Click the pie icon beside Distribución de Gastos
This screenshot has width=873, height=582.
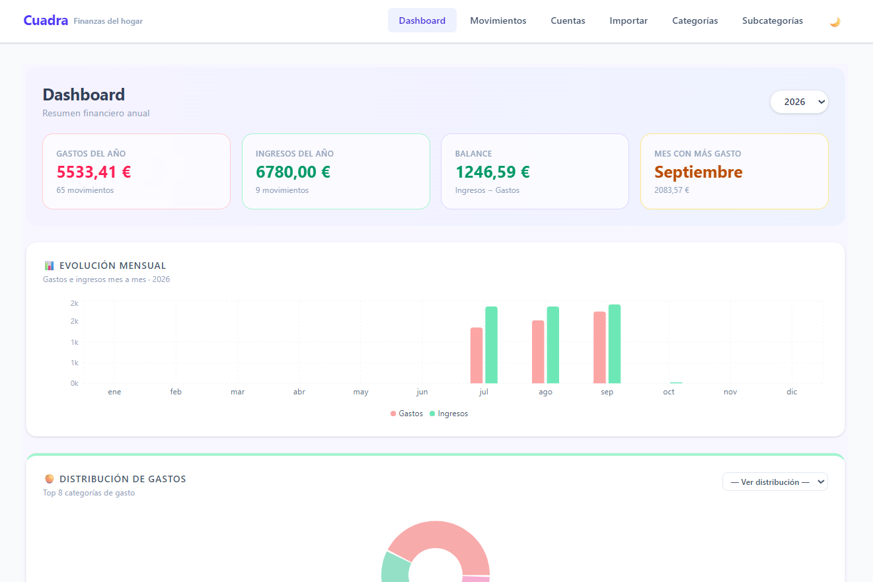pyautogui.click(x=49, y=479)
